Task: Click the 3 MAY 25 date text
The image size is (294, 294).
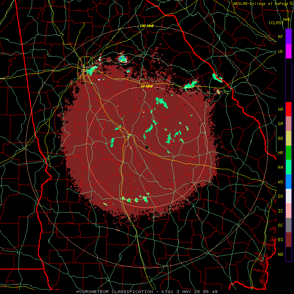Action: coord(188,292)
